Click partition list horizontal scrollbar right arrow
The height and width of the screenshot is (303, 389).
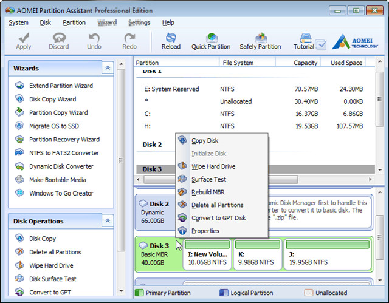(x=370, y=179)
